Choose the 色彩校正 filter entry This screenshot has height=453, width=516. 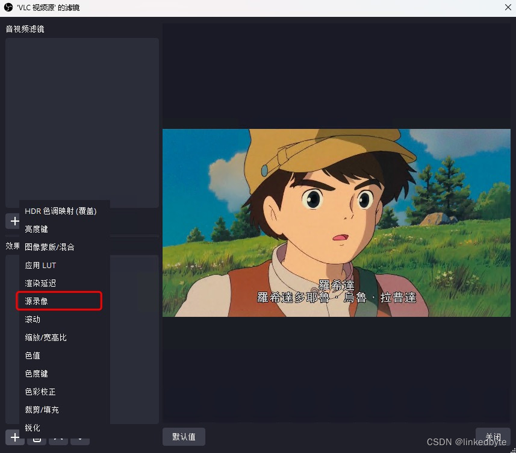click(x=64, y=392)
